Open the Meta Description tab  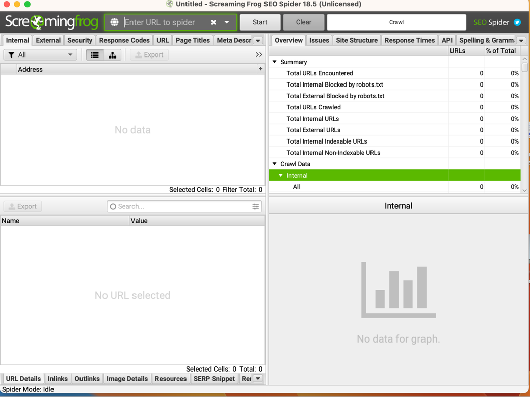tap(234, 41)
